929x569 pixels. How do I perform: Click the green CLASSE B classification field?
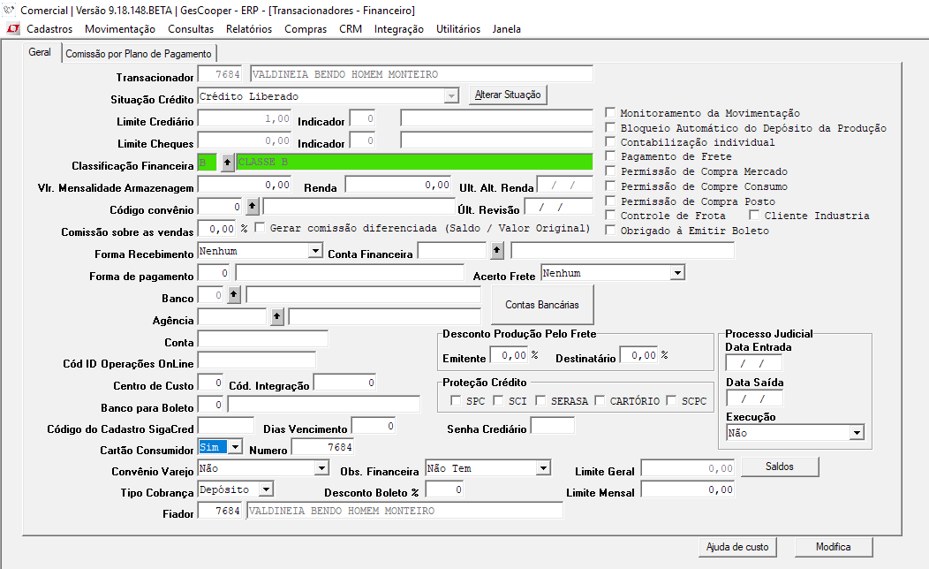(x=413, y=163)
